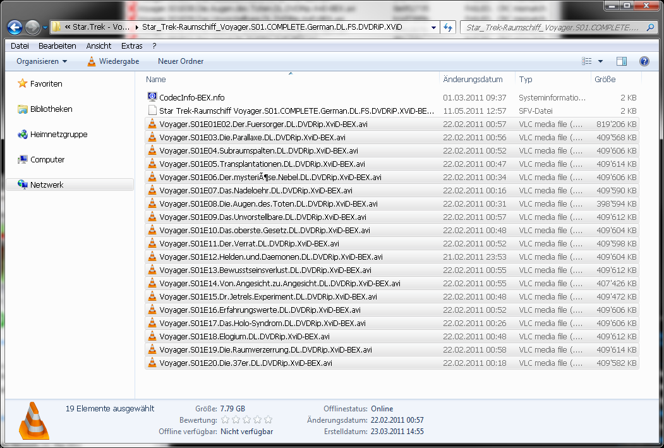Open the Organisieren dropdown
The height and width of the screenshot is (448, 664).
click(42, 61)
